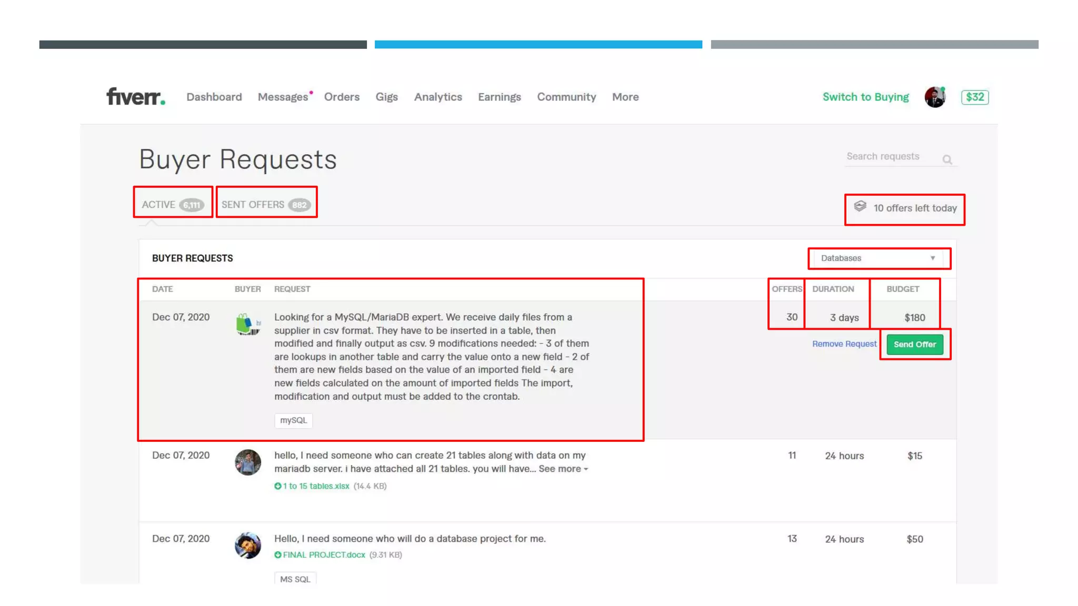1078x606 pixels.
Task: Download the tables.xlsx attachment
Action: point(315,486)
